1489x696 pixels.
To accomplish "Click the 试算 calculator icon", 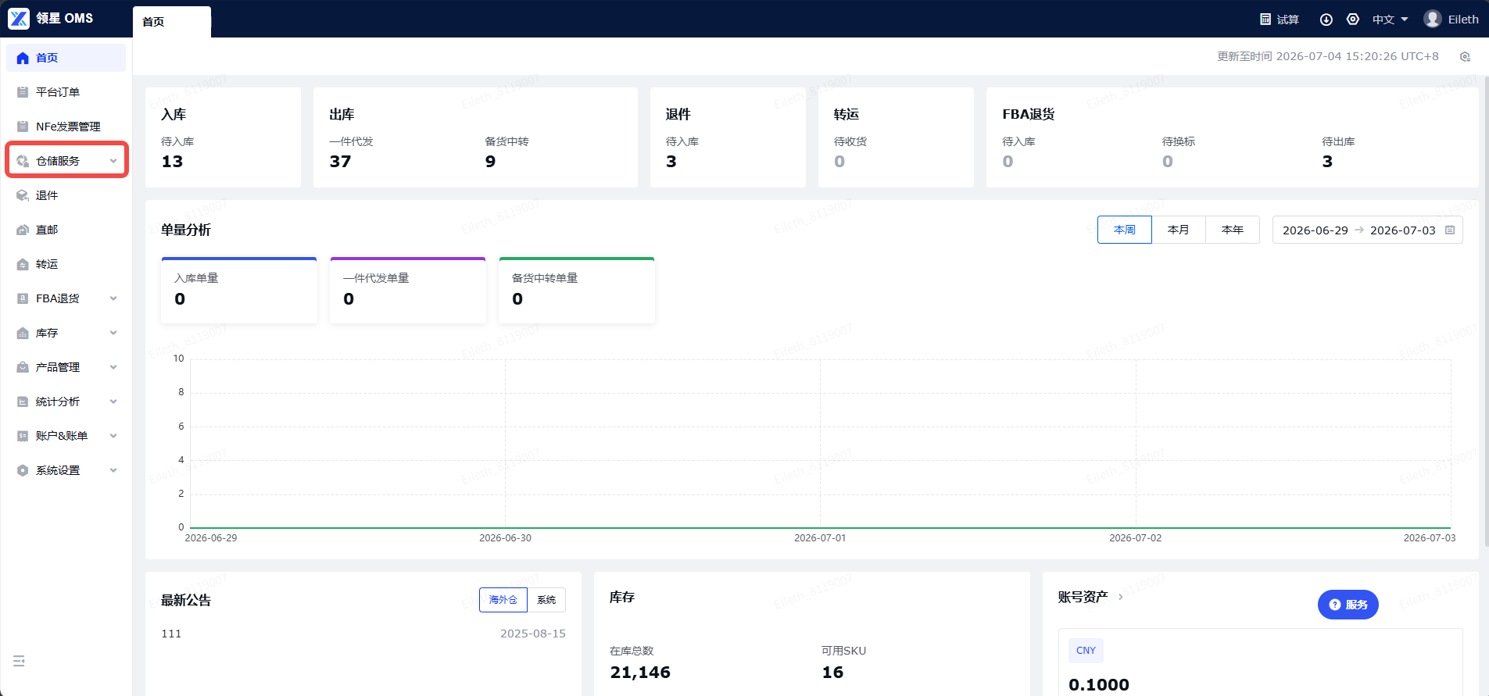I will (x=1265, y=20).
